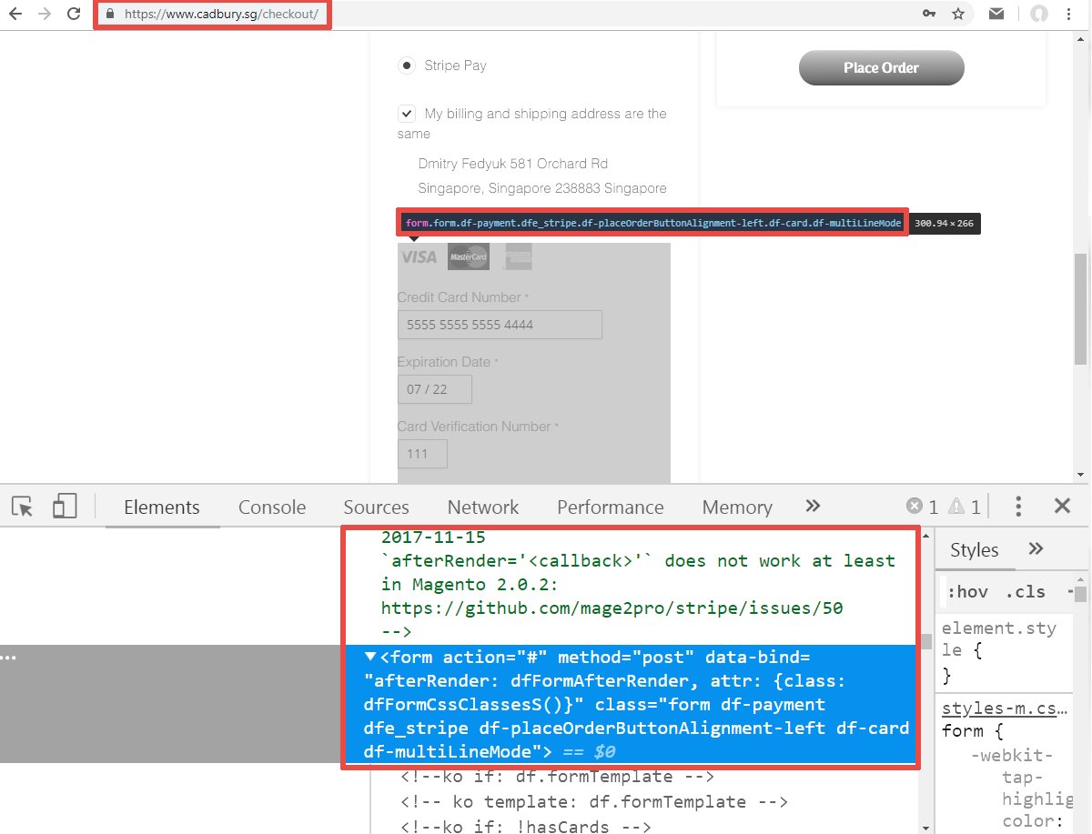Click the browser forward arrow
This screenshot has height=834, width=1092.
point(44,15)
